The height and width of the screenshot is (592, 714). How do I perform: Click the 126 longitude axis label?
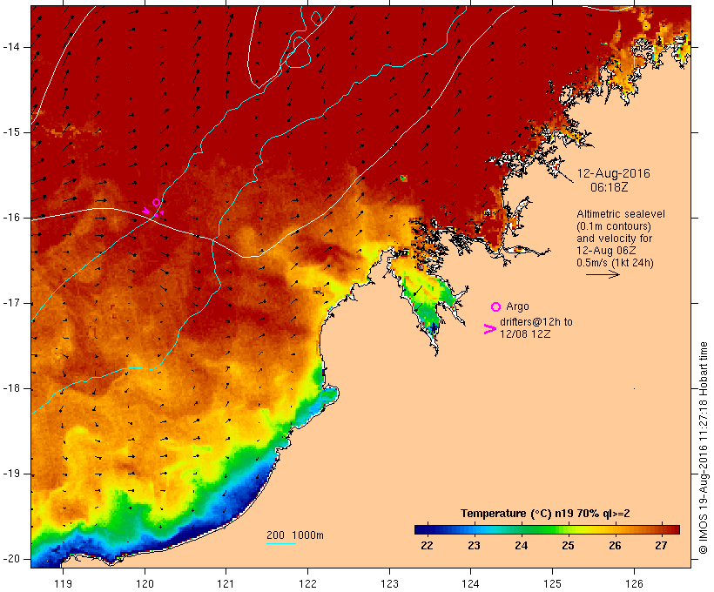(634, 583)
